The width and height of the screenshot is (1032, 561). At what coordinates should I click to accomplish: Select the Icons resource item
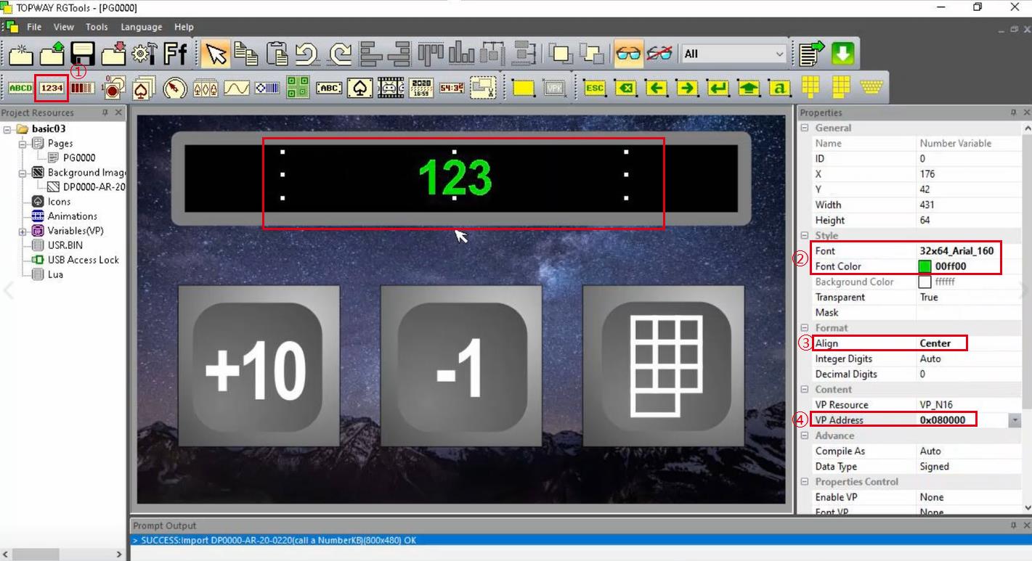pos(59,201)
